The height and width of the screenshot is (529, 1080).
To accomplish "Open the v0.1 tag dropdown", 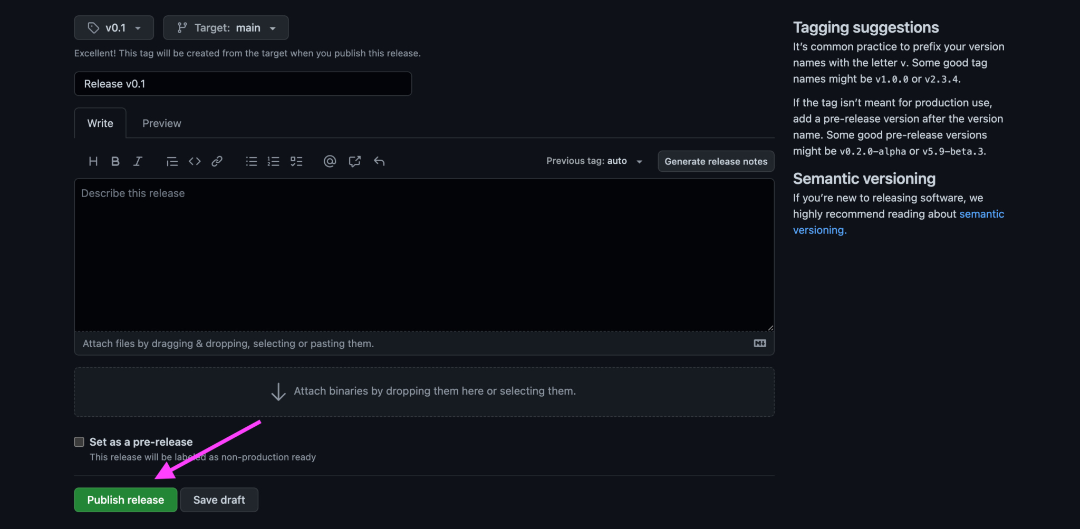I will [x=114, y=28].
